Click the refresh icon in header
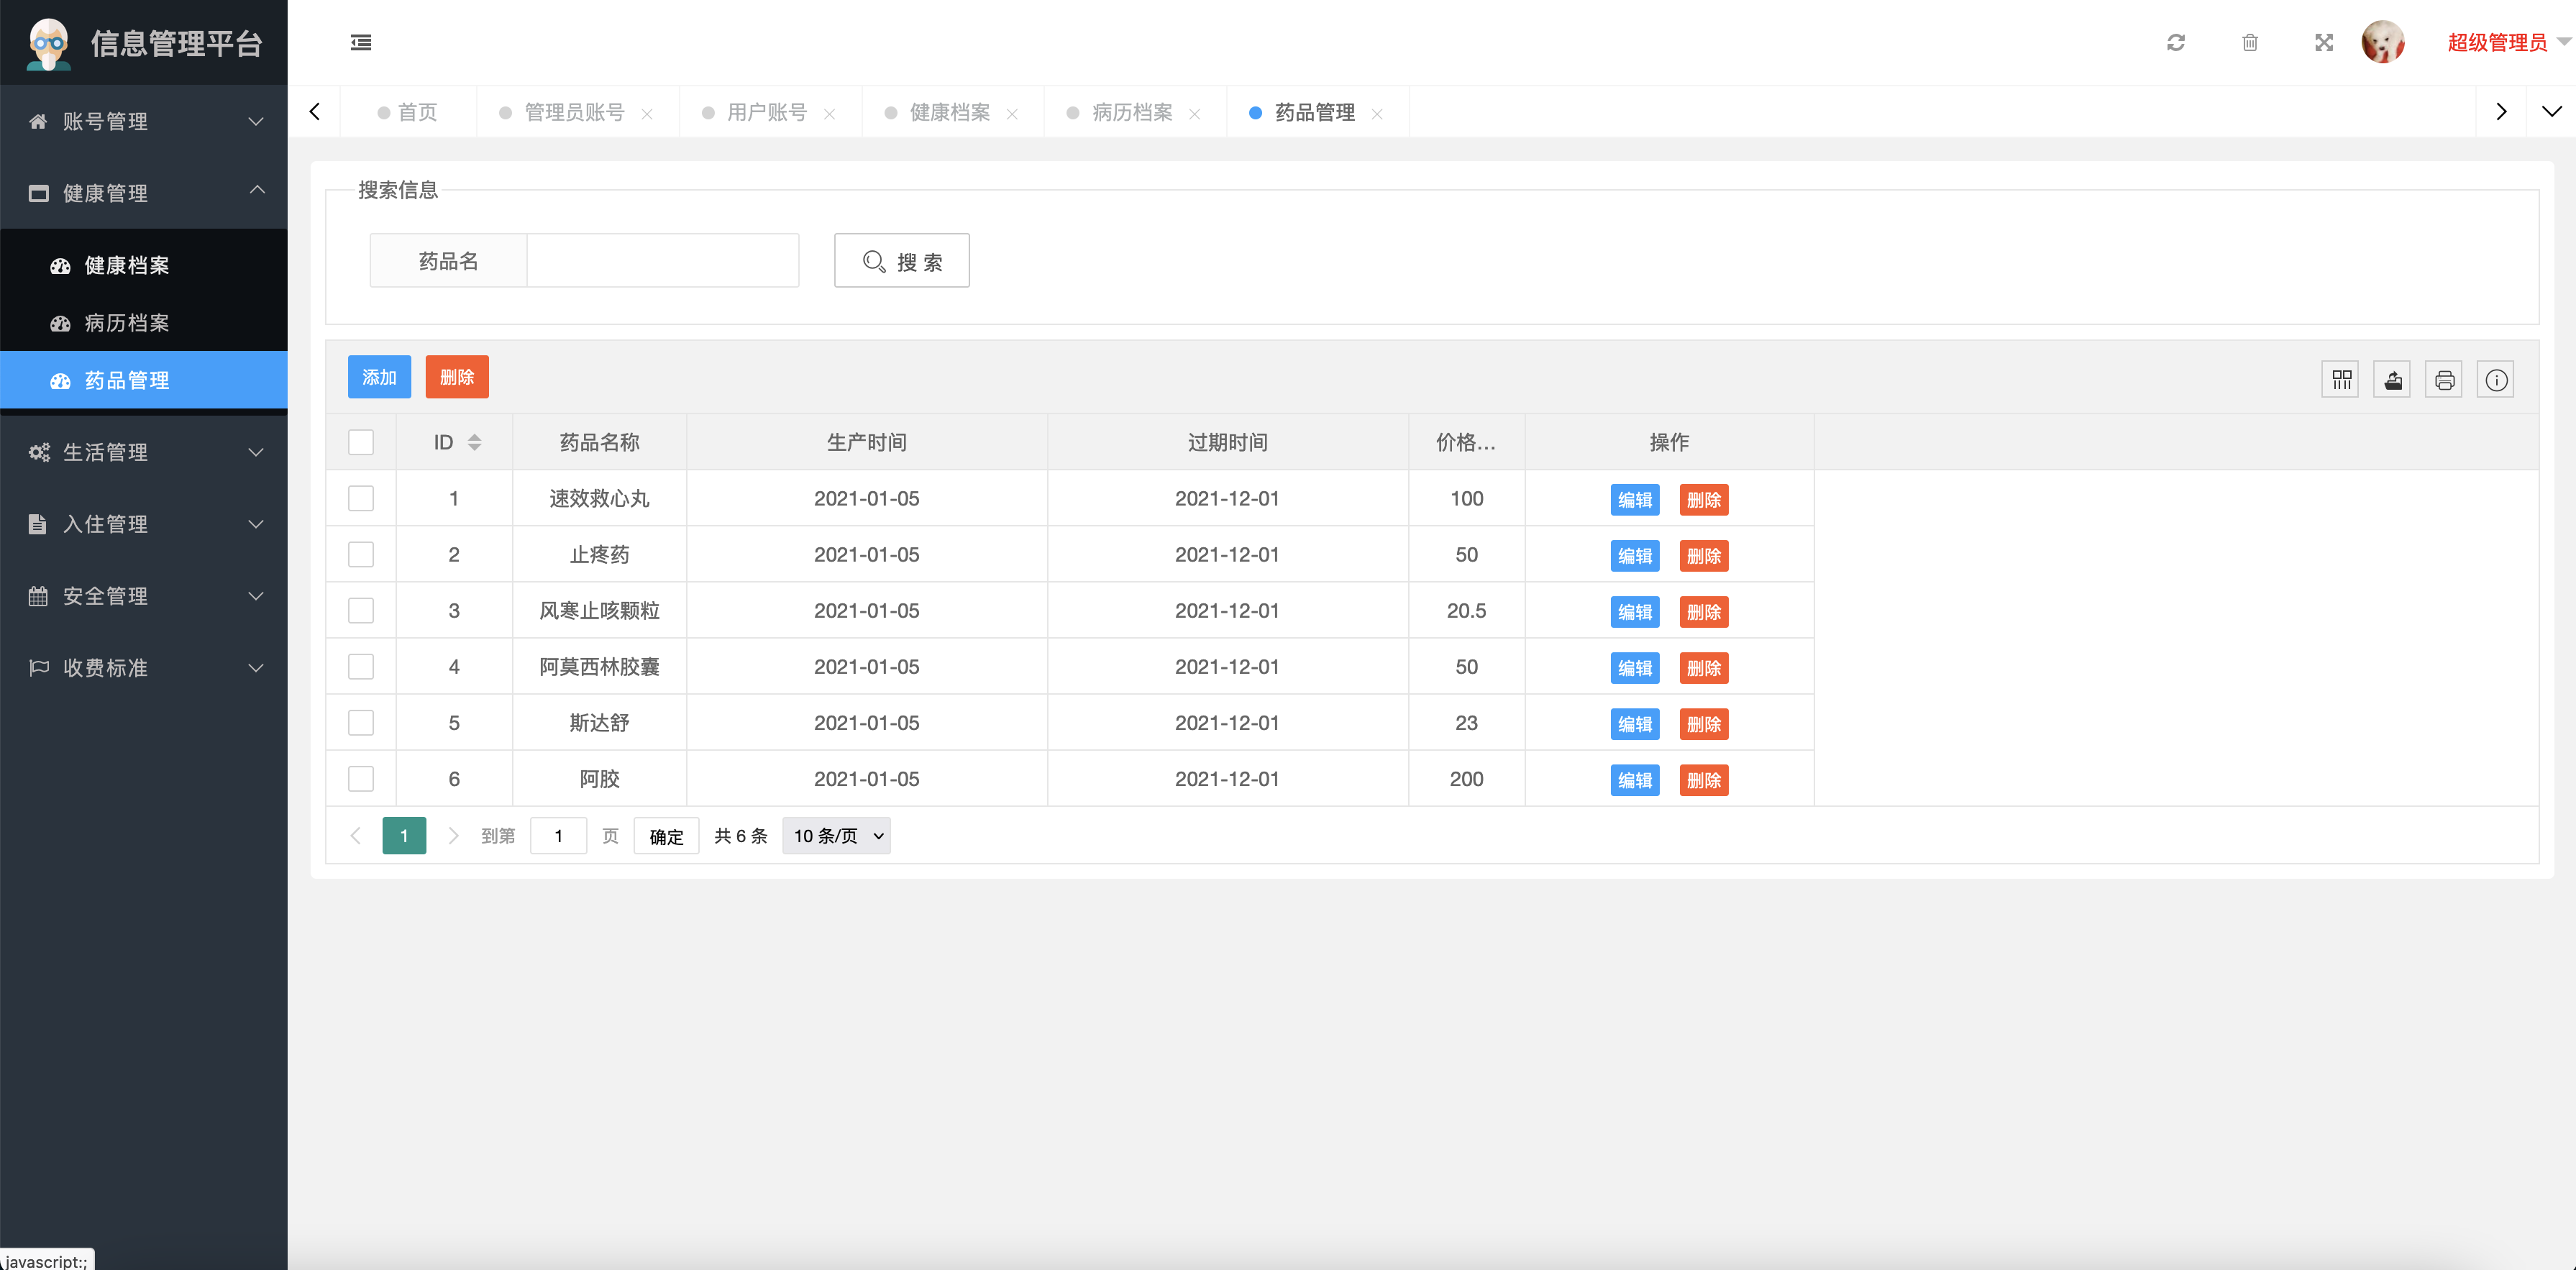Viewport: 2576px width, 1270px height. [2175, 42]
